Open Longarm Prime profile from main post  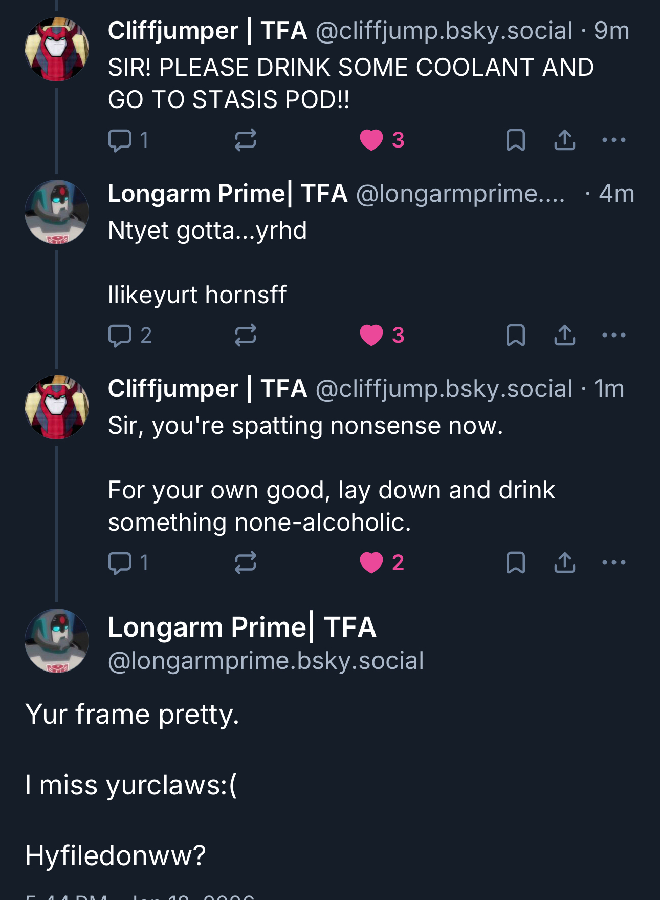(242, 627)
